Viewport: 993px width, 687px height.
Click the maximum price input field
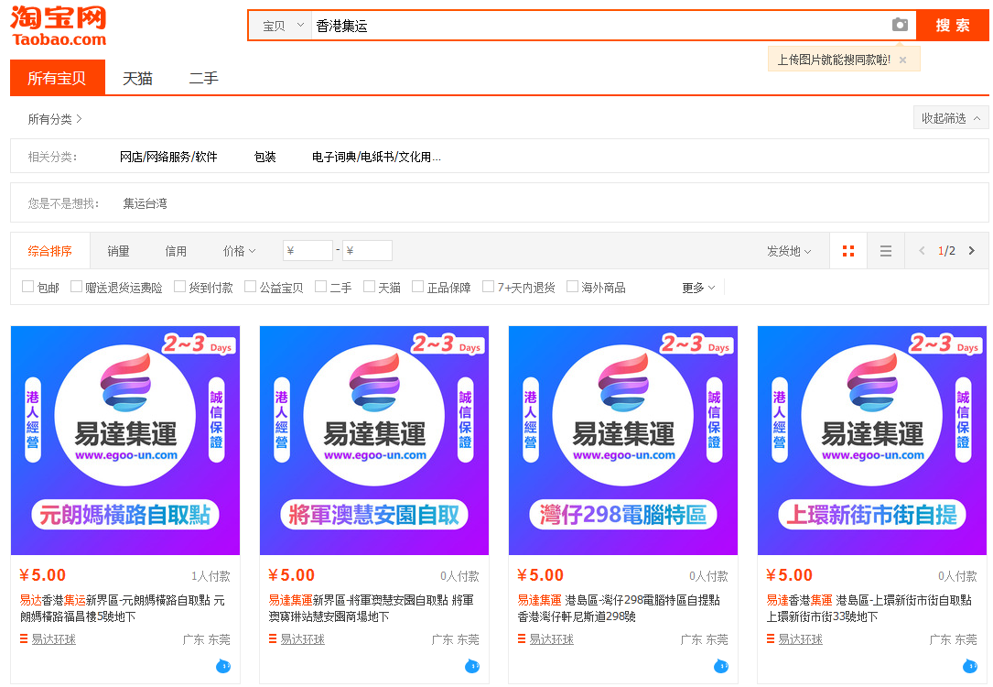click(367, 250)
